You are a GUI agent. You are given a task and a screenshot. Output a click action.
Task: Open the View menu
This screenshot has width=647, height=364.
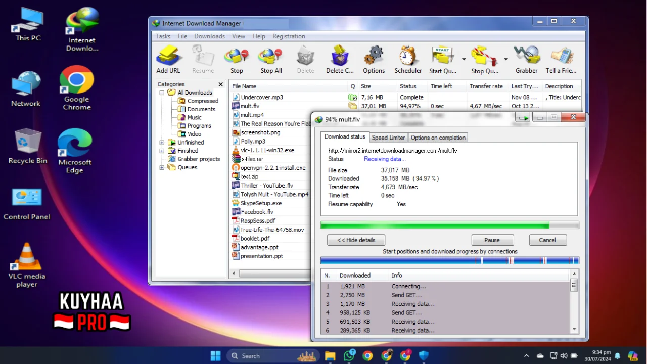[x=239, y=36]
